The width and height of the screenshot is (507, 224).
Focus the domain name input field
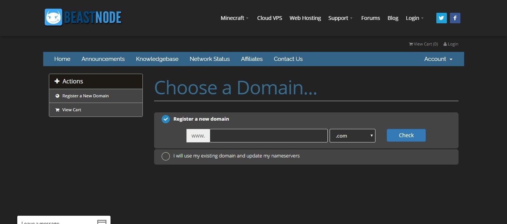[x=269, y=136]
